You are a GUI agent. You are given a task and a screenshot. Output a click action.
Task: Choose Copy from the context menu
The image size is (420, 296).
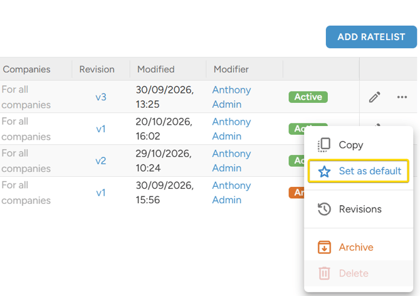(359, 145)
